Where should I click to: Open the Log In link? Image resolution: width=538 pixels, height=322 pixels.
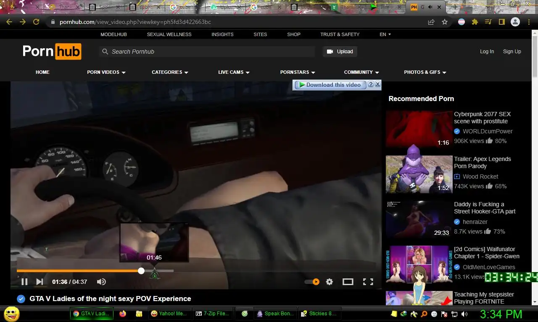click(487, 52)
